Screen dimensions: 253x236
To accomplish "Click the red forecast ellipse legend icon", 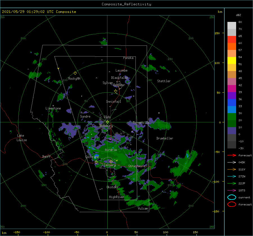I will pos(232,204).
